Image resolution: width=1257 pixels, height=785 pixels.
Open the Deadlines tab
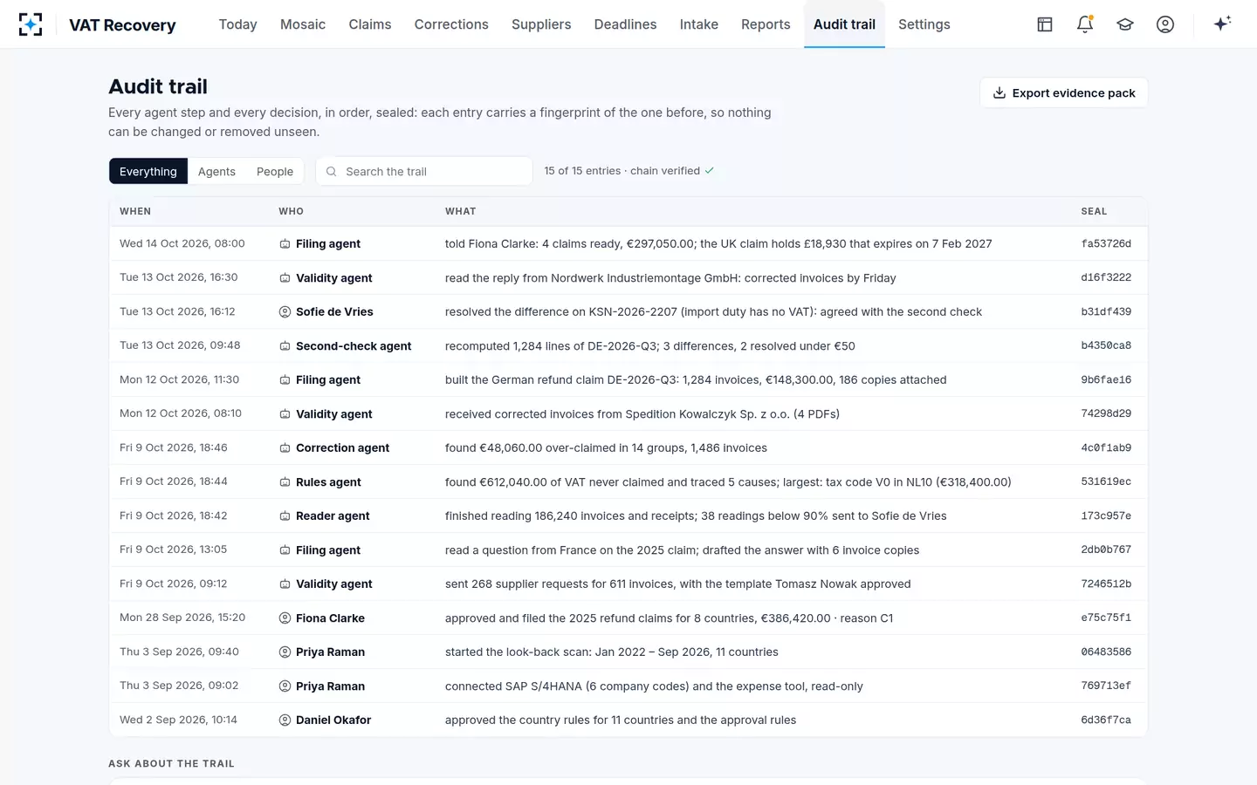625,24
